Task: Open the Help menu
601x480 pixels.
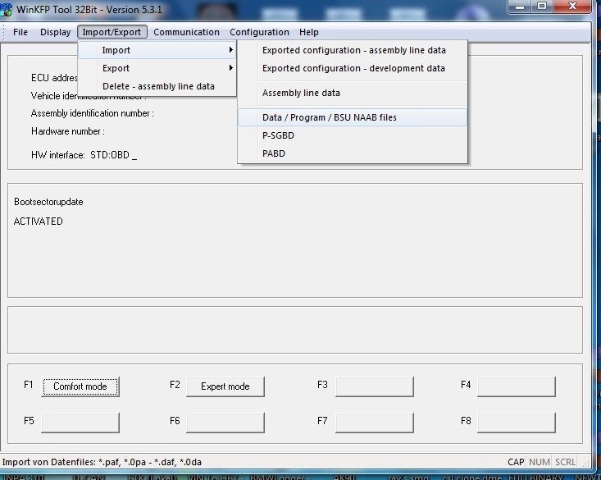Action: (309, 32)
